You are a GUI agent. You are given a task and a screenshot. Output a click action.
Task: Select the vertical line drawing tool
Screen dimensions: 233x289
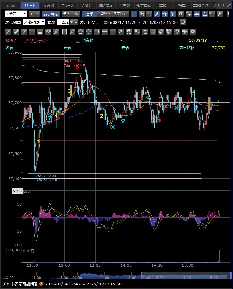[113, 32]
